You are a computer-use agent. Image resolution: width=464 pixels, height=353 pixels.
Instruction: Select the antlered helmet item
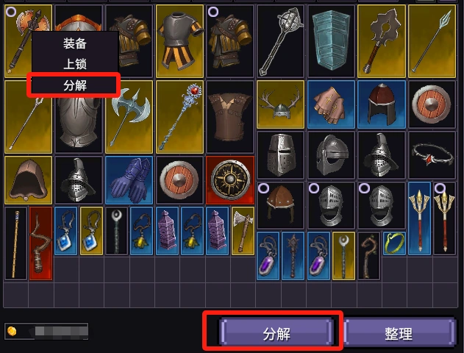[x=280, y=104]
